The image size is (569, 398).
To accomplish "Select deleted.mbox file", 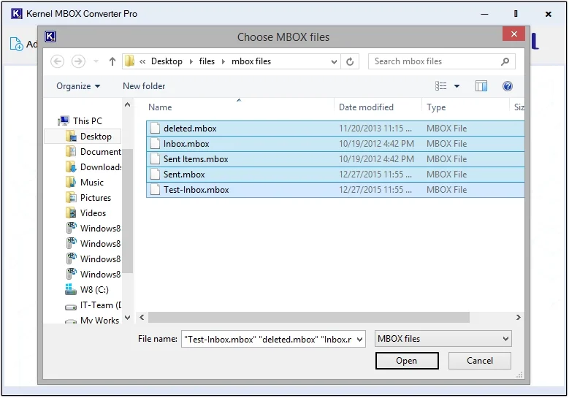I will pos(335,129).
